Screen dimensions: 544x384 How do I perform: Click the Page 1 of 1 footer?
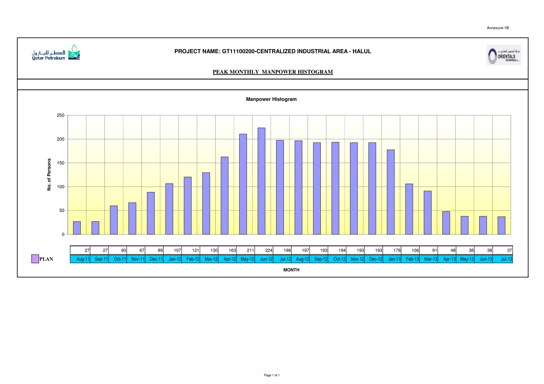(271, 375)
